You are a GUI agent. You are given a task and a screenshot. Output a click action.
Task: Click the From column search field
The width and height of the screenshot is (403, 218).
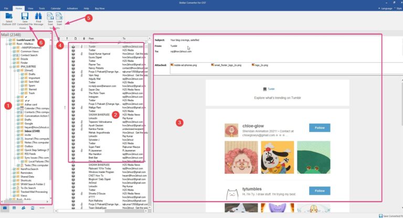[x=104, y=42]
